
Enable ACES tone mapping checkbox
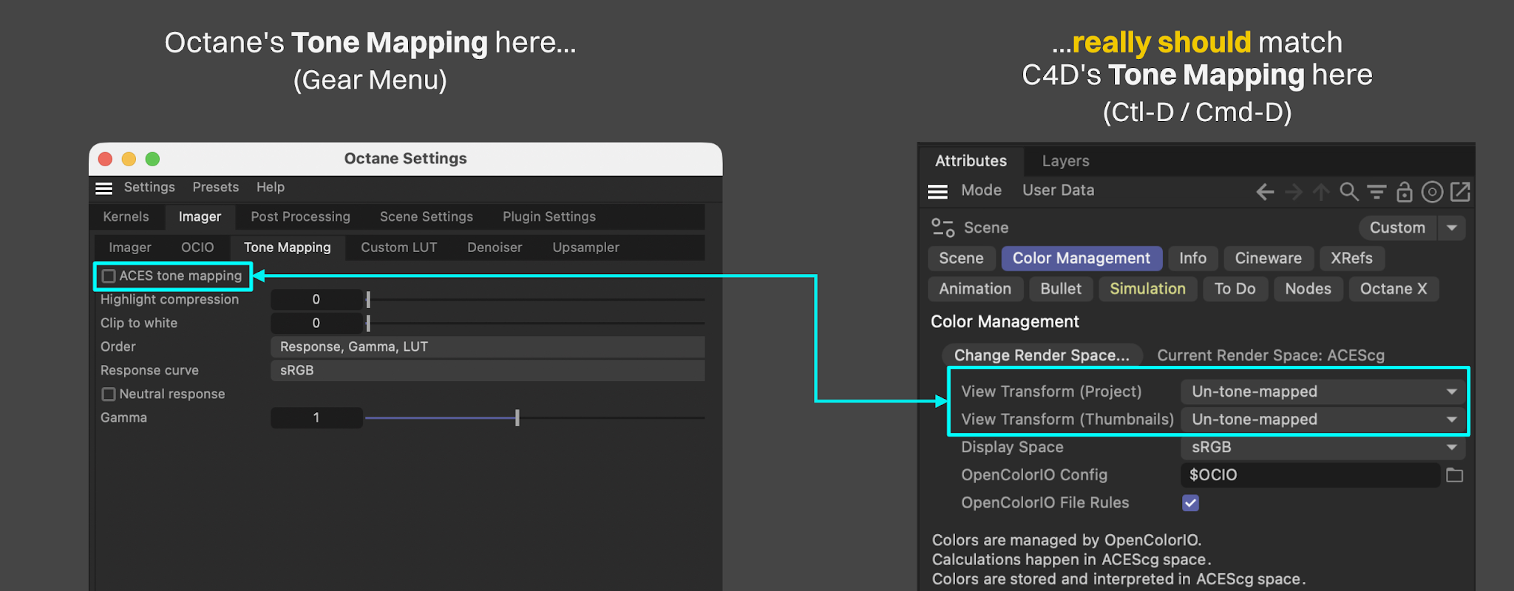tap(109, 276)
